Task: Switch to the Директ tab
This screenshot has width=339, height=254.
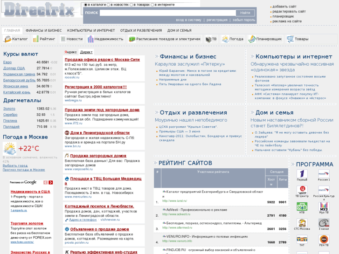Action: click(x=86, y=52)
